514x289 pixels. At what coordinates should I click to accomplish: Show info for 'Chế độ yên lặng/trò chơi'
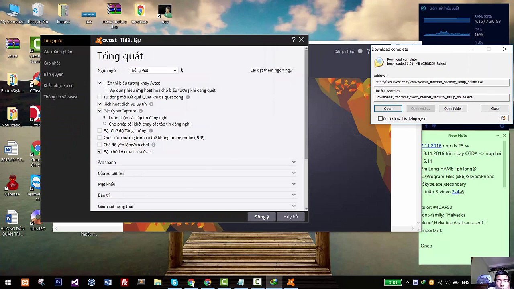click(153, 145)
